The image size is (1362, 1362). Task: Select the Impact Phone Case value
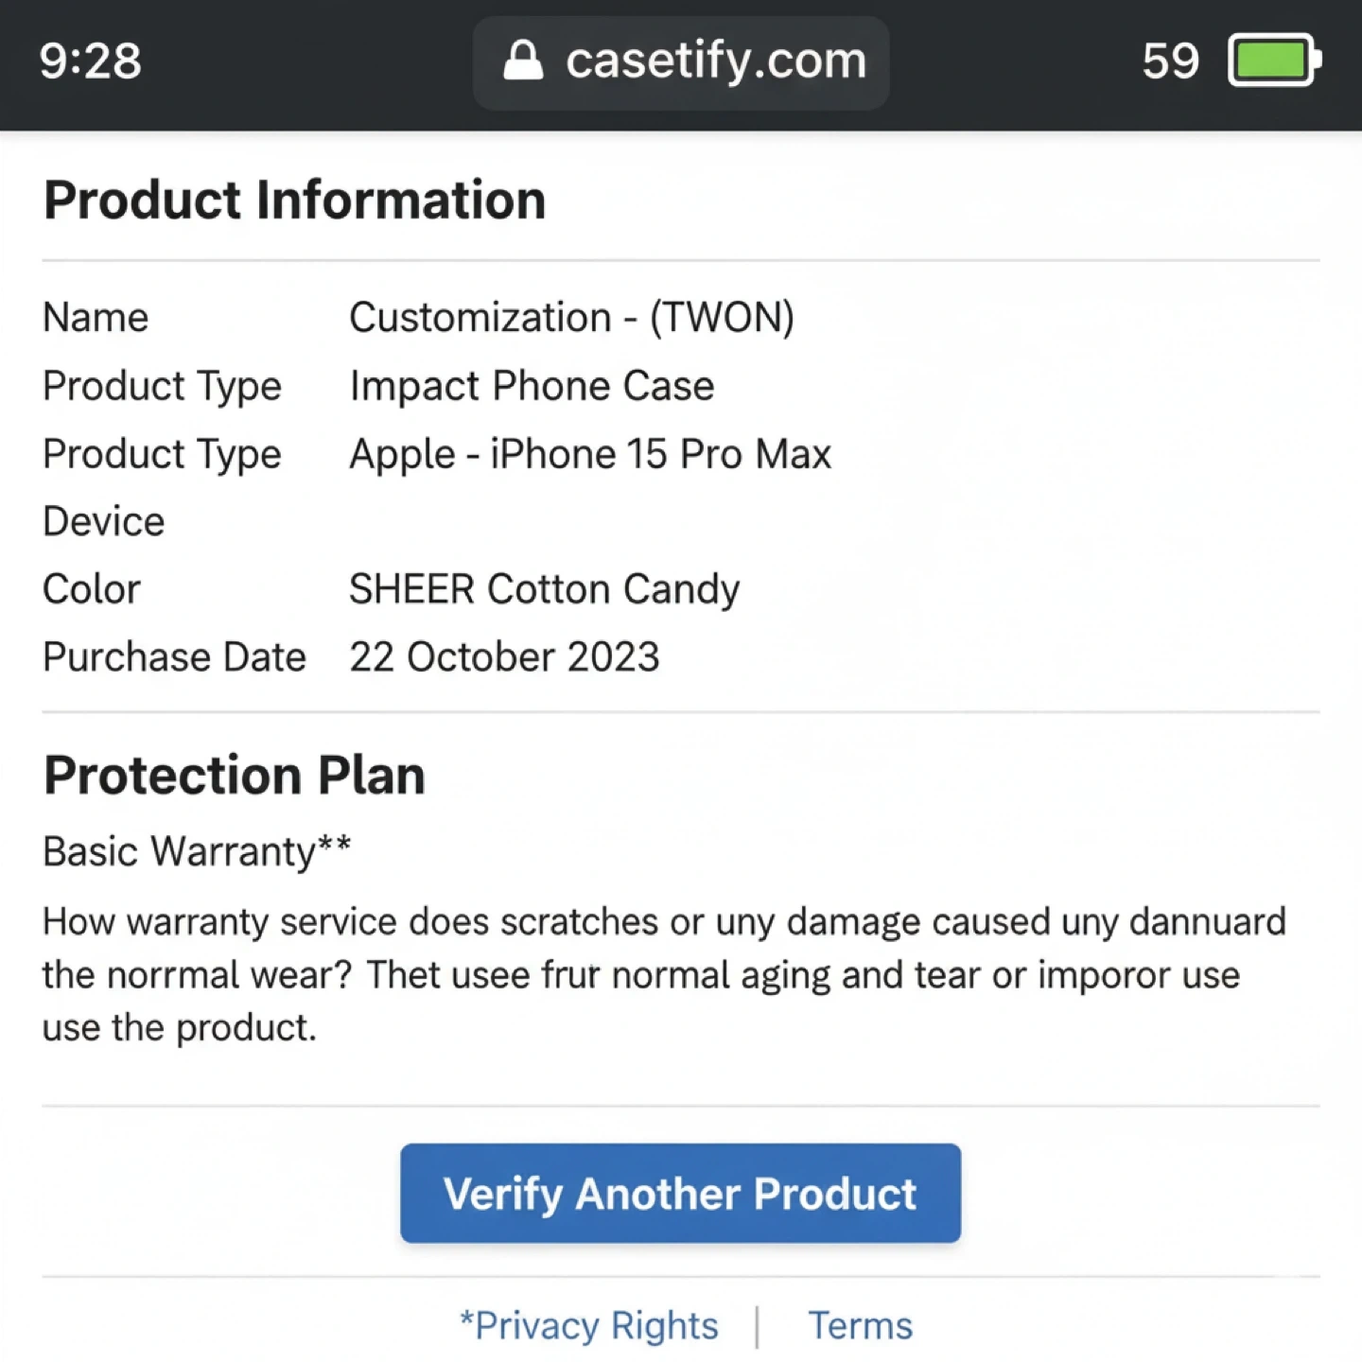point(532,386)
